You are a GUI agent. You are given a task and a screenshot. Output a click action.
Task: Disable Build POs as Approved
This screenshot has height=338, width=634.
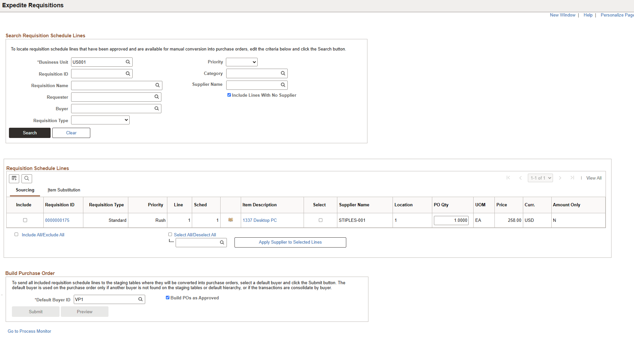point(168,297)
